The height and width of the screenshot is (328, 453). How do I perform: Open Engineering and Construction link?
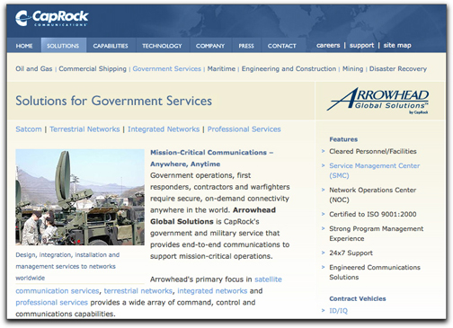(289, 68)
